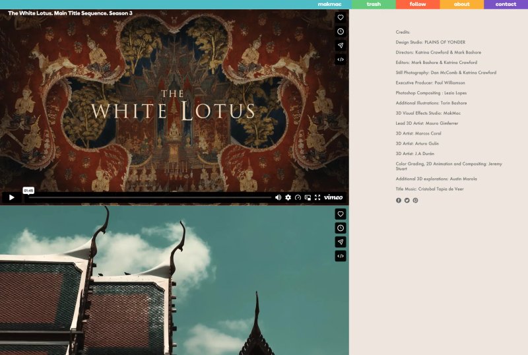Share the first video via paper plane icon

tap(341, 46)
